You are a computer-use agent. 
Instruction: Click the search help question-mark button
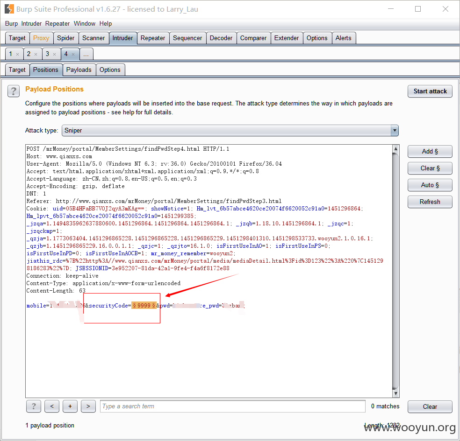pos(34,406)
